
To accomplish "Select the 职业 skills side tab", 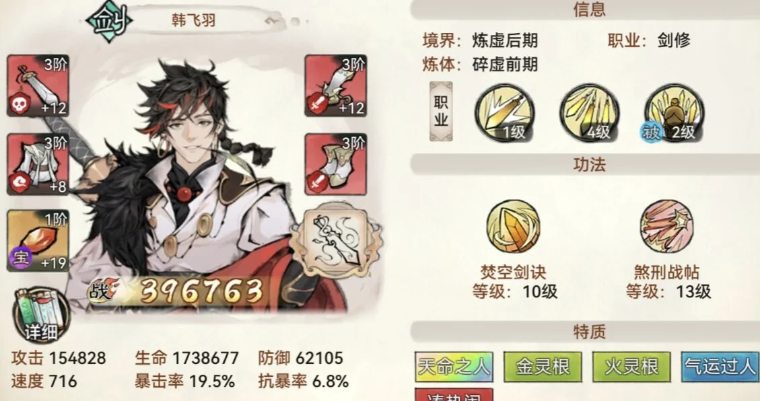I will tap(441, 112).
